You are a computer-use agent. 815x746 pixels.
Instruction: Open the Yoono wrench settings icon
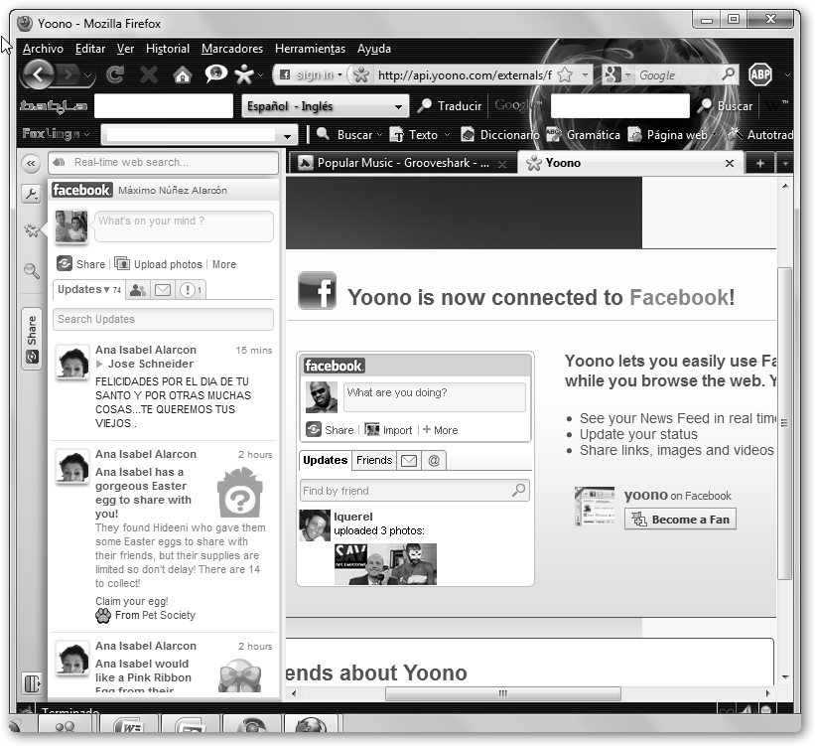31,195
